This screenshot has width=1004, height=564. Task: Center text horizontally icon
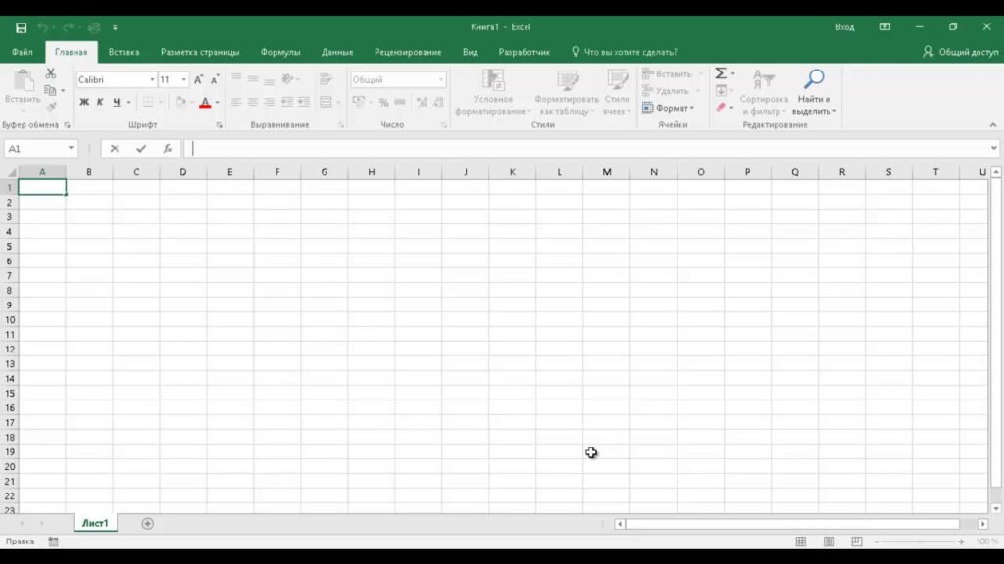pyautogui.click(x=253, y=102)
